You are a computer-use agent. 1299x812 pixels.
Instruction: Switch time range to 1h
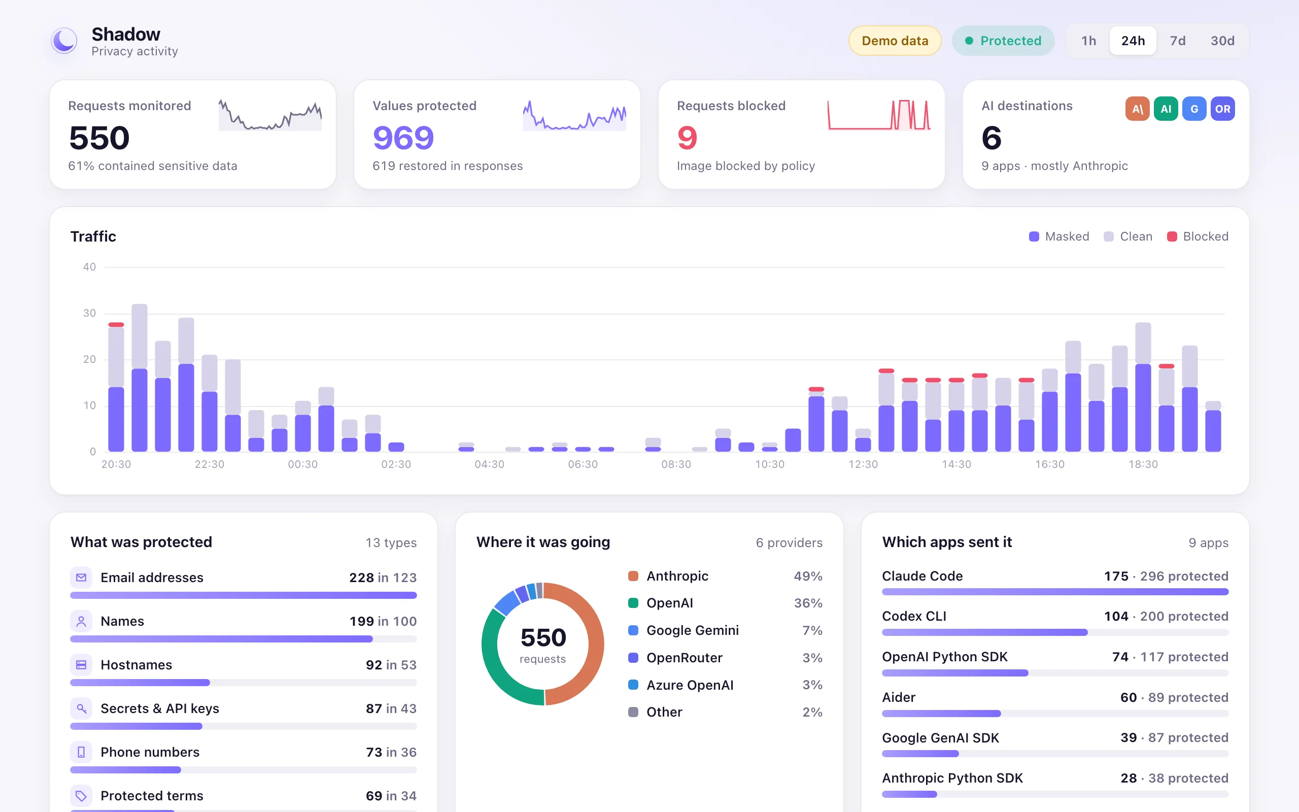[x=1088, y=41]
